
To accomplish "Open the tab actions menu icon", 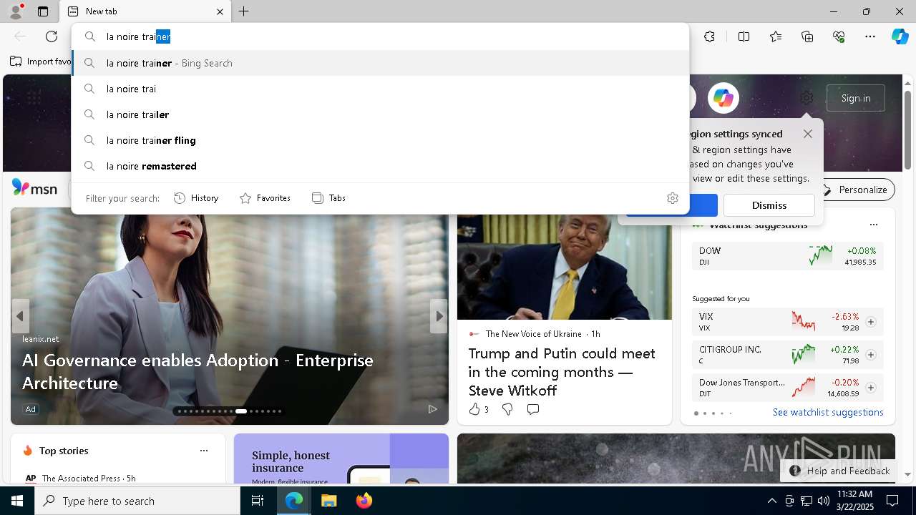I will pyautogui.click(x=43, y=11).
